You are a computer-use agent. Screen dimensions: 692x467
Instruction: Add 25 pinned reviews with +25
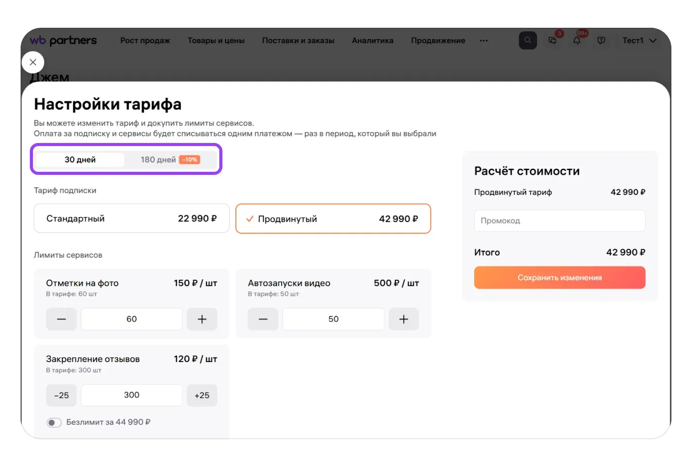pos(202,395)
